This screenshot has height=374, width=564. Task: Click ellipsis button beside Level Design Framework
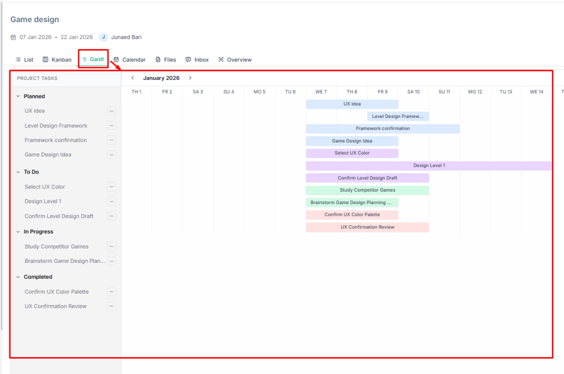111,126
